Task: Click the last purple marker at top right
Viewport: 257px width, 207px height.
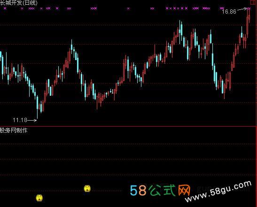Action: coord(249,8)
